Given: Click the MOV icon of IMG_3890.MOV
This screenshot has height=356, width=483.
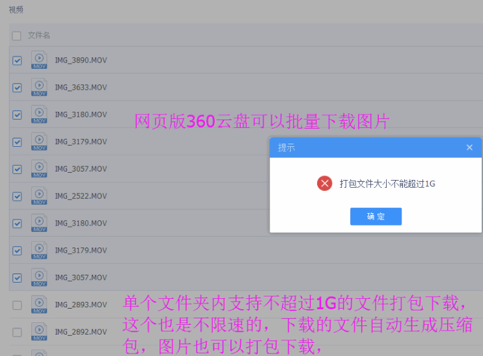Looking at the screenshot, I should click(39, 60).
